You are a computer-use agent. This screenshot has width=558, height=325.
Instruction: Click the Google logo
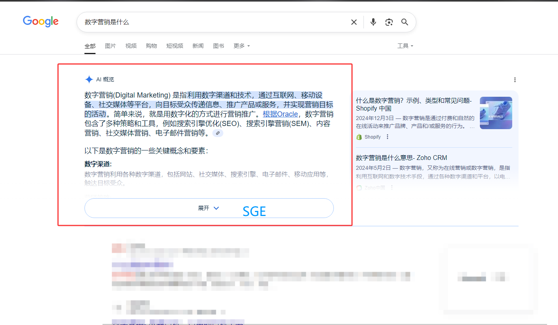41,21
